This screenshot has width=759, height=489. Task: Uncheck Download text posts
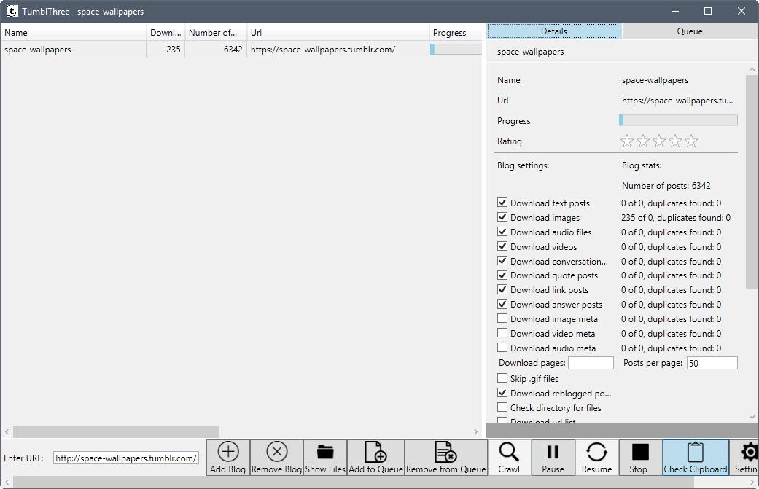pos(502,203)
